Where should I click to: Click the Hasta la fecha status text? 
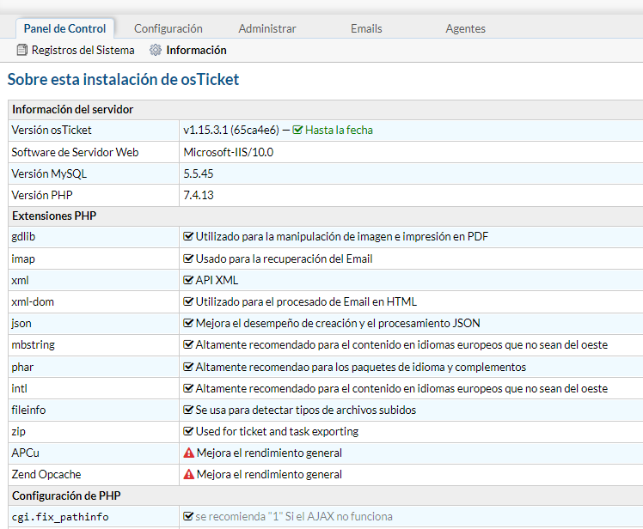[339, 130]
